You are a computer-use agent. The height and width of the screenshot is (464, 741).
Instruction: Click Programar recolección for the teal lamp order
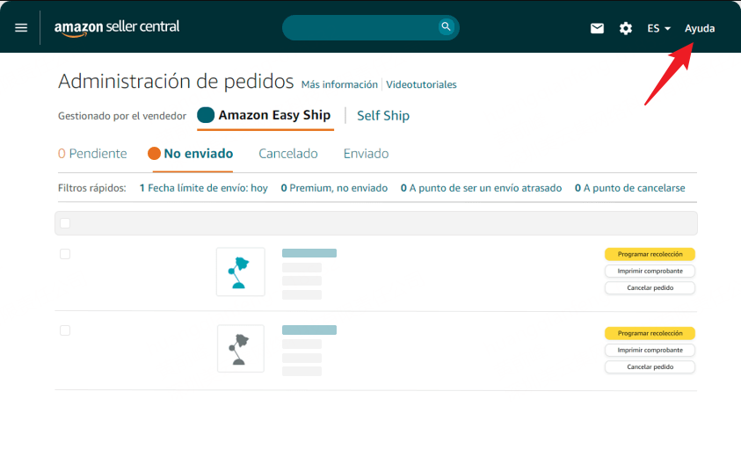(x=650, y=254)
